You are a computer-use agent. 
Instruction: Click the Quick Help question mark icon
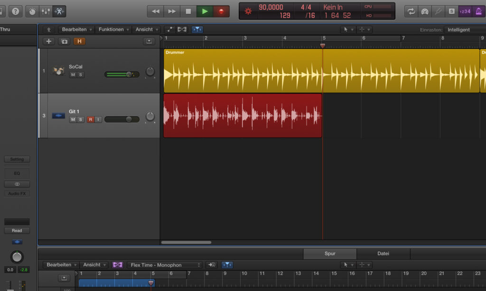click(x=15, y=11)
